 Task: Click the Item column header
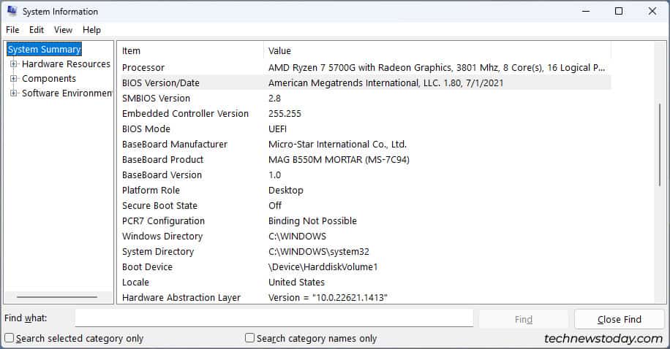pyautogui.click(x=192, y=51)
